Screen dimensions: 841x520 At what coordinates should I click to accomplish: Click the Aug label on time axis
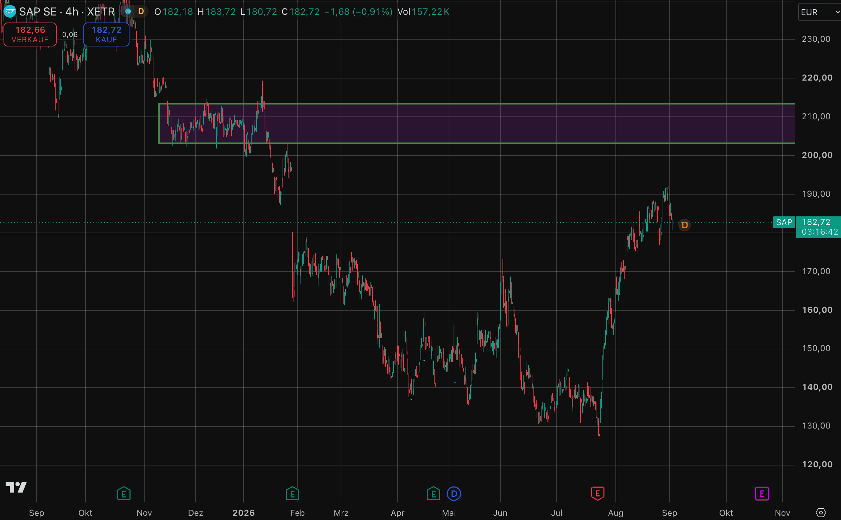point(616,513)
